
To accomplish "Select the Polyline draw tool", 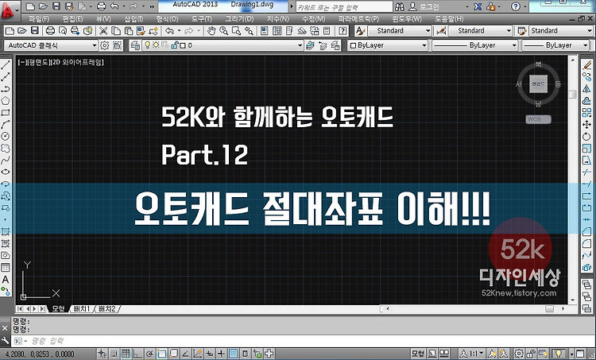I will [x=6, y=89].
